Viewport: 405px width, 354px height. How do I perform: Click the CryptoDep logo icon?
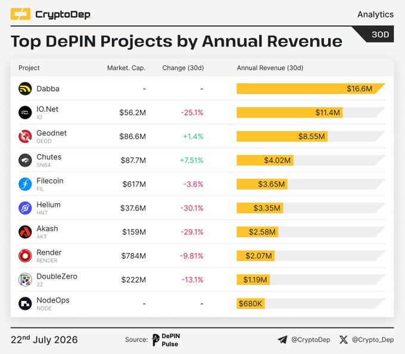click(20, 14)
